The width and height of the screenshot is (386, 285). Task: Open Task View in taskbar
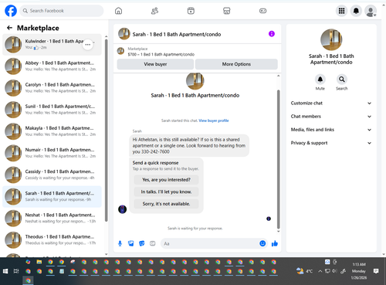[x=16, y=271]
